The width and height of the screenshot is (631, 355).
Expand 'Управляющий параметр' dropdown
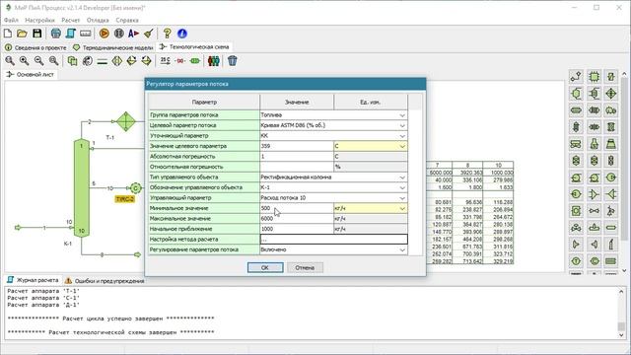click(x=402, y=198)
